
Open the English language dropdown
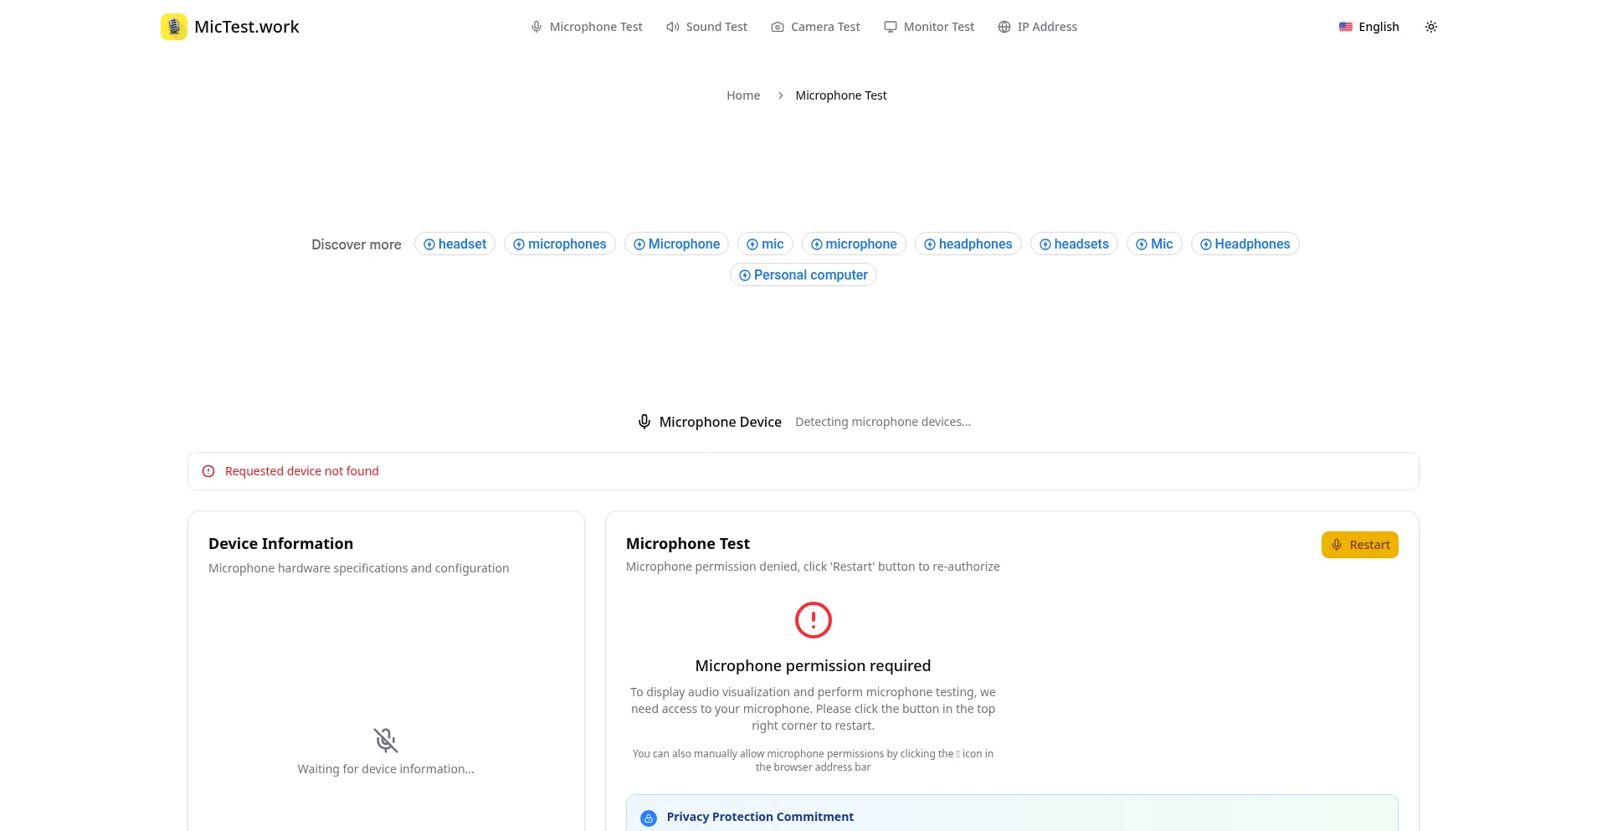click(x=1369, y=27)
